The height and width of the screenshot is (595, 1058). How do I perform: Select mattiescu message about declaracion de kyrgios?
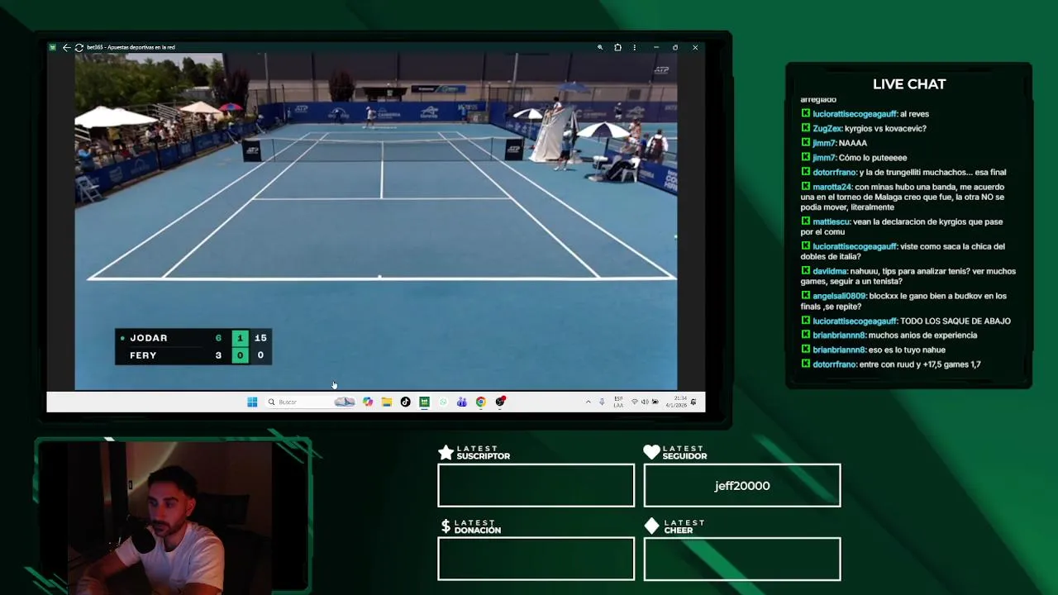click(x=902, y=226)
